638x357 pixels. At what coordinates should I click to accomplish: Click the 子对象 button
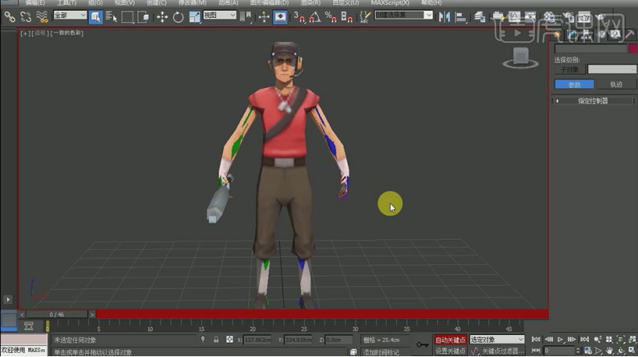[x=569, y=69]
